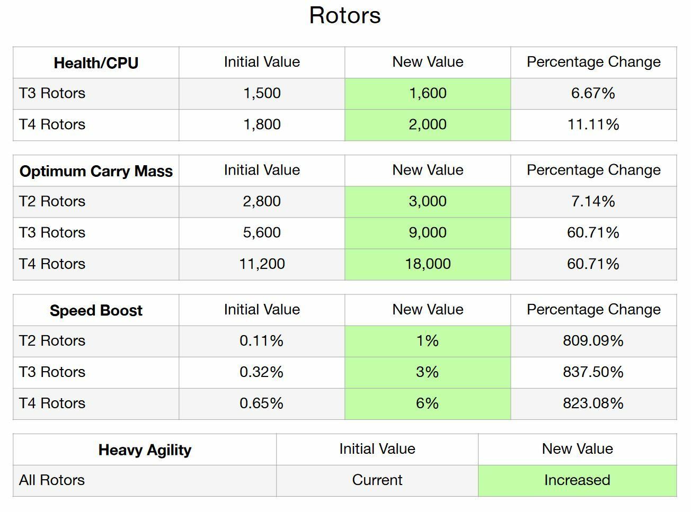Select the Health/CPU table header
Screen dimensions: 691x512
point(96,63)
